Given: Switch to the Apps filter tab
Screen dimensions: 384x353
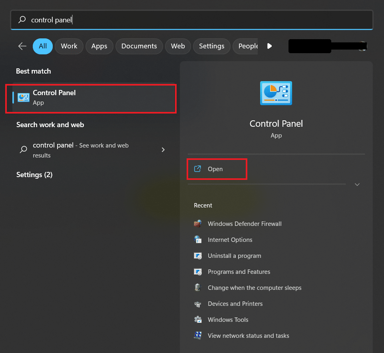Looking at the screenshot, I should click(x=99, y=46).
